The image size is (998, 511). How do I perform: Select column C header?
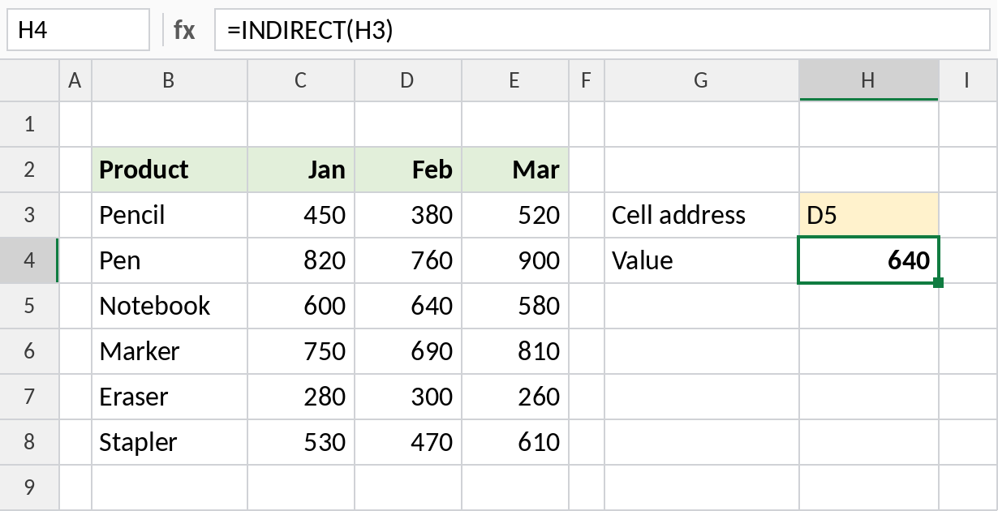point(301,79)
